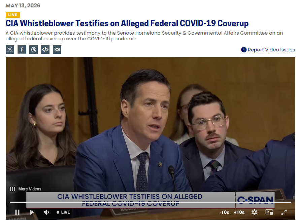Viewport: 296px width, 220px height.
Task: Share the video on Threads
Action: (x=33, y=49)
